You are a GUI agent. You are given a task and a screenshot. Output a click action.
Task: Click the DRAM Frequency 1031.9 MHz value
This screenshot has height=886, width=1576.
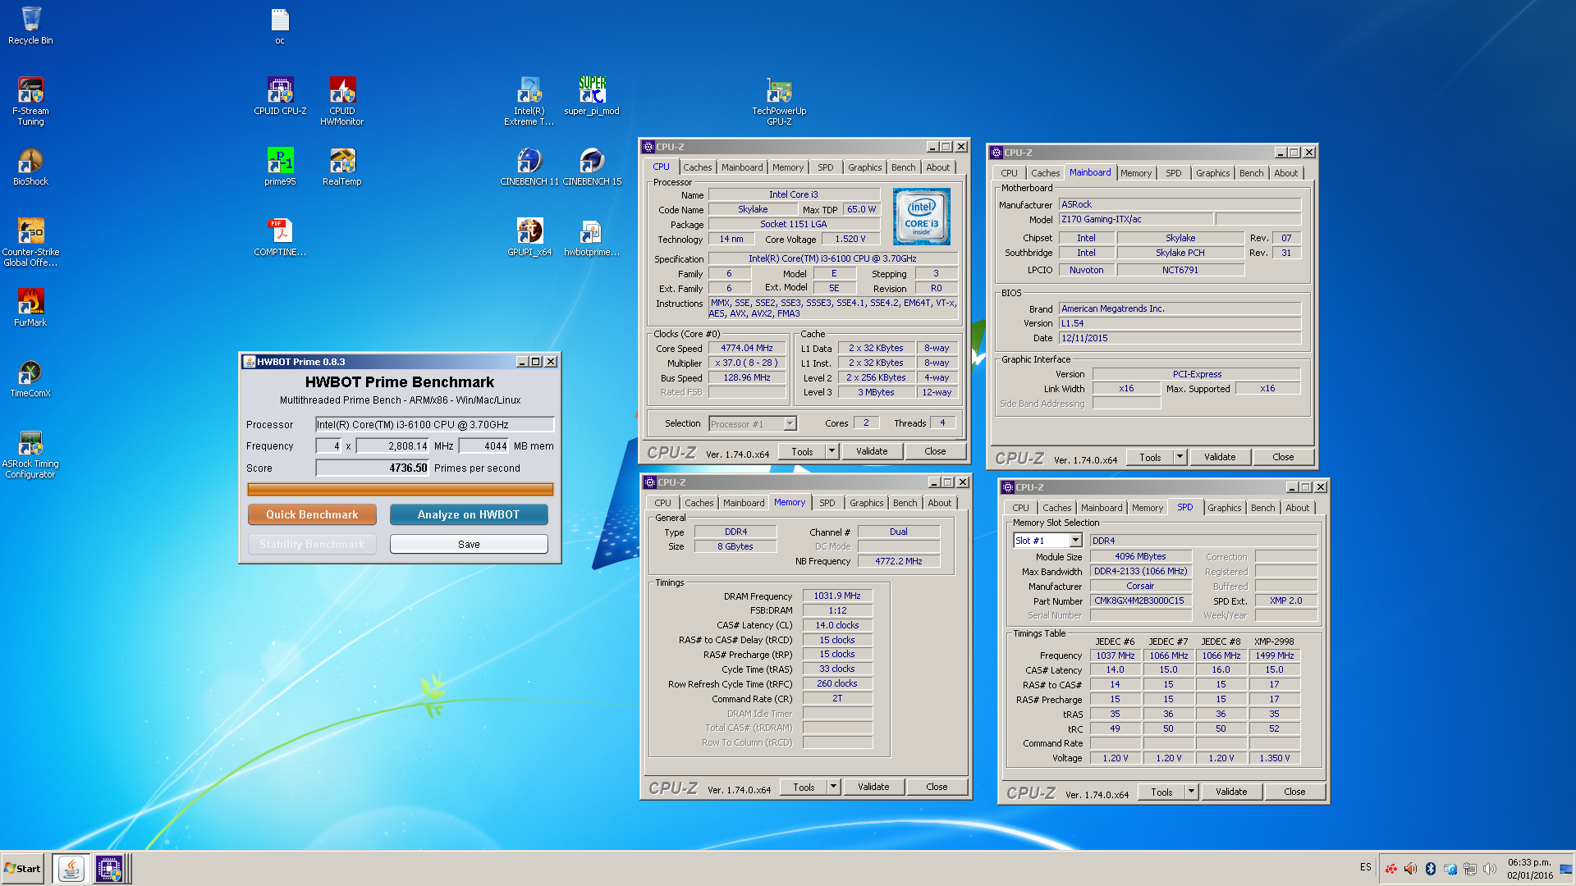(x=837, y=596)
